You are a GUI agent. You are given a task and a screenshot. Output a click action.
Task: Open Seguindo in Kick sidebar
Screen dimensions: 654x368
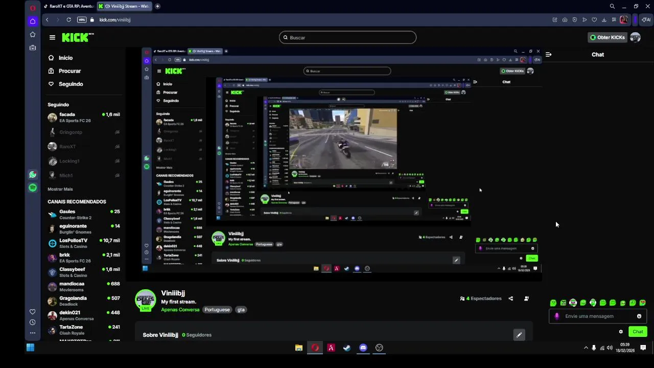(x=71, y=84)
